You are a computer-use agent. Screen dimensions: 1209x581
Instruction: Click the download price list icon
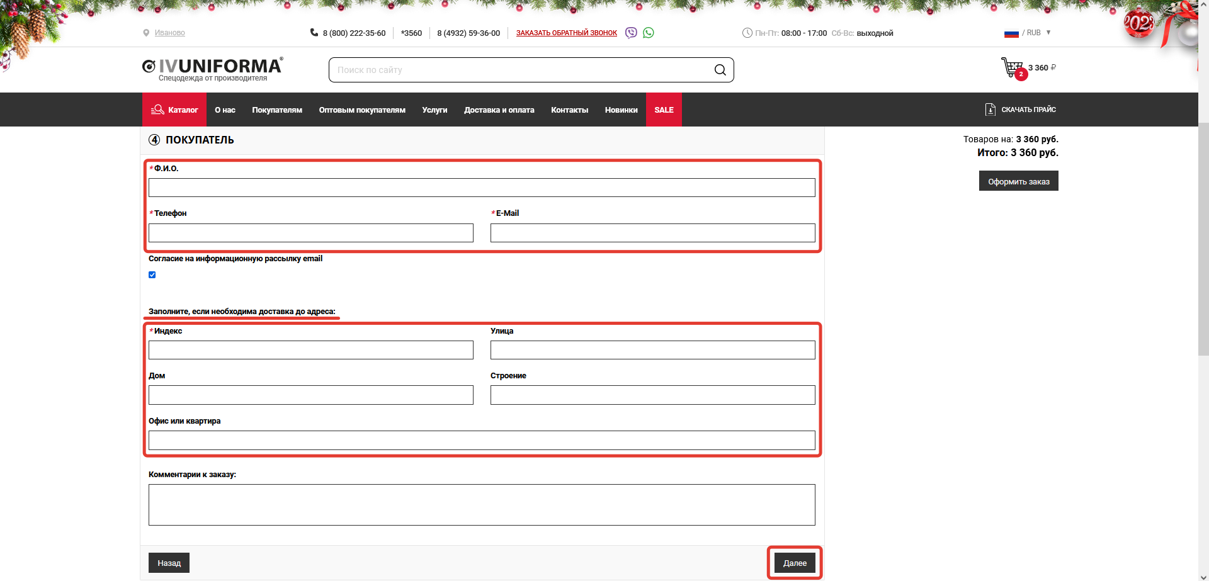tap(990, 110)
